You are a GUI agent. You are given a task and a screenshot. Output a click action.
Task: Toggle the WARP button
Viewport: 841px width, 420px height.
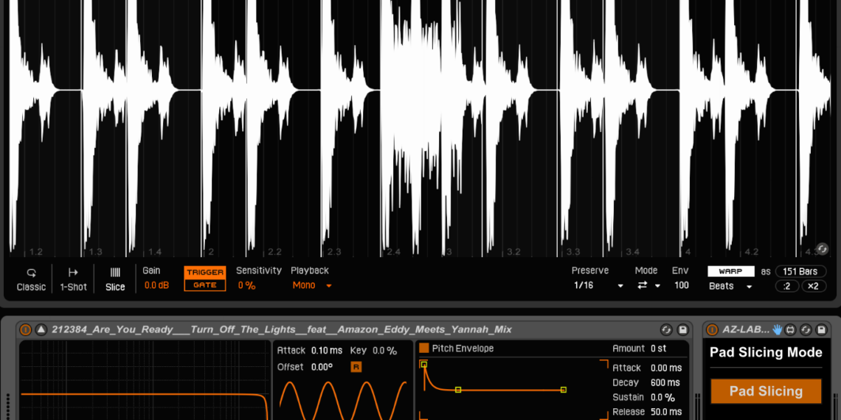coord(730,272)
